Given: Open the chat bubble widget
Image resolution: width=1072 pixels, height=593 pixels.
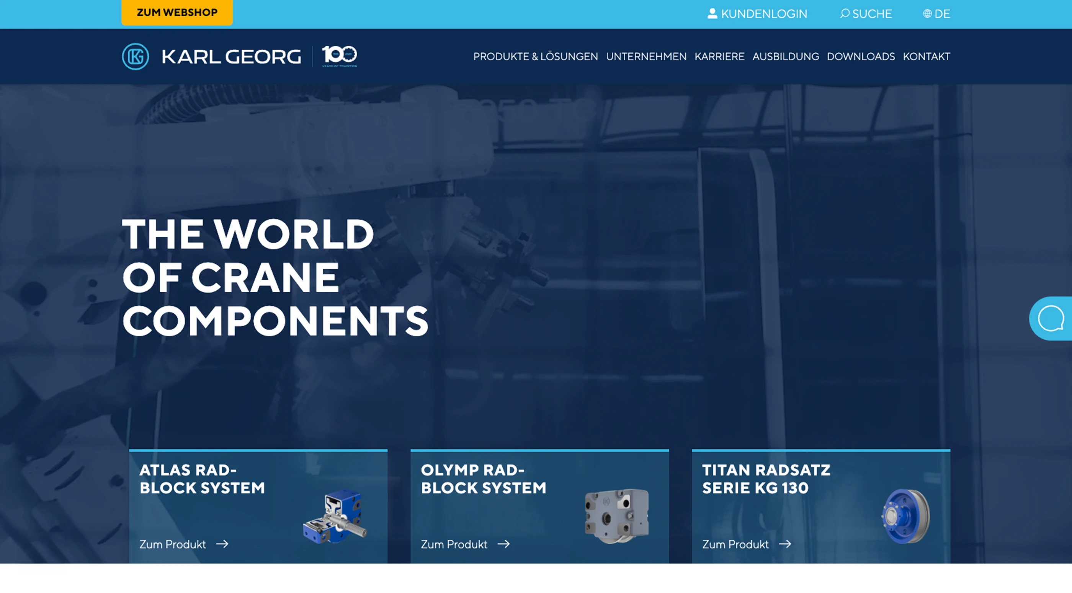Looking at the screenshot, I should [1051, 319].
